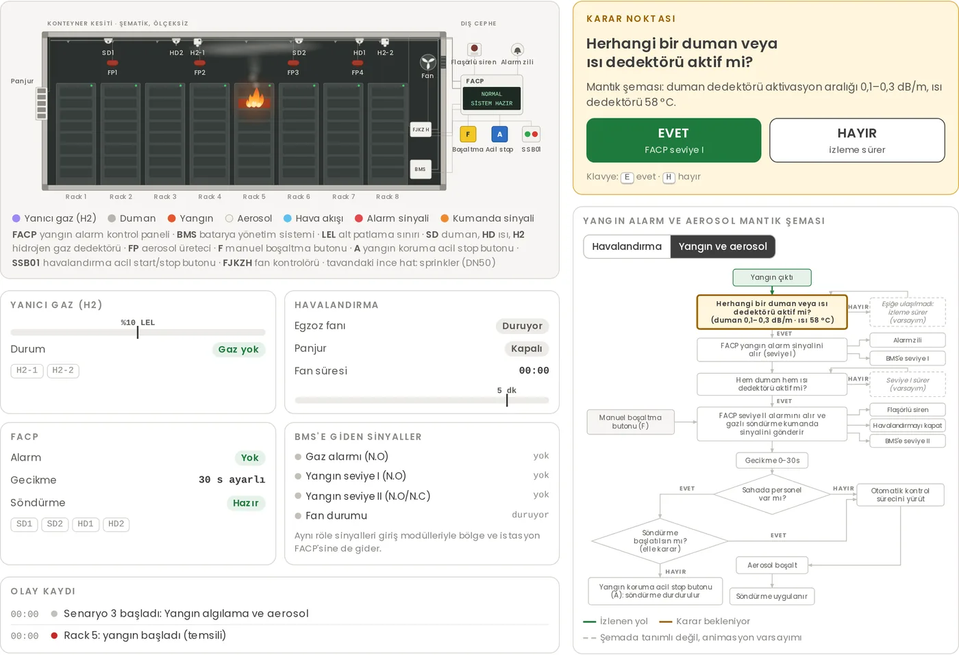Click the flame icon on Rack 5
Screen dimensions: 959x655
click(255, 99)
